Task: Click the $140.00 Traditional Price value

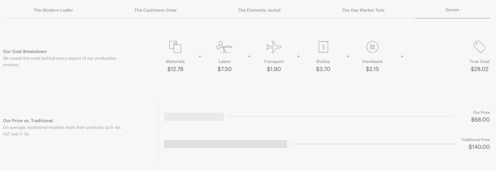Action: coord(479,147)
